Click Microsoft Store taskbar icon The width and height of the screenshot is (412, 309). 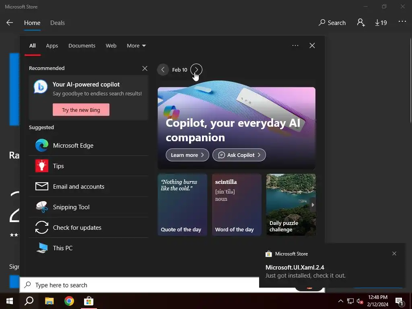89,301
